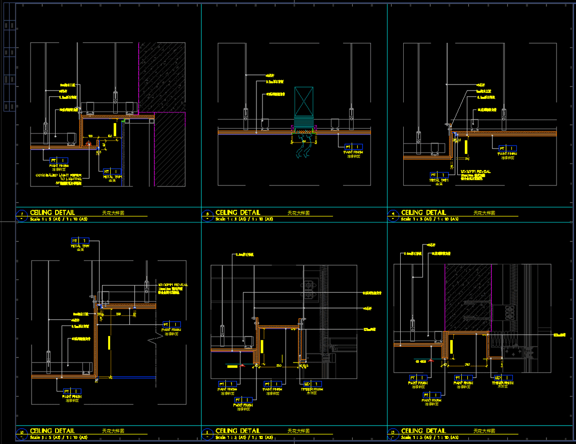Image resolution: width=576 pixels, height=444 pixels.
Task: Select the tall yellow bar in bottom-left detail
Action: point(108,349)
